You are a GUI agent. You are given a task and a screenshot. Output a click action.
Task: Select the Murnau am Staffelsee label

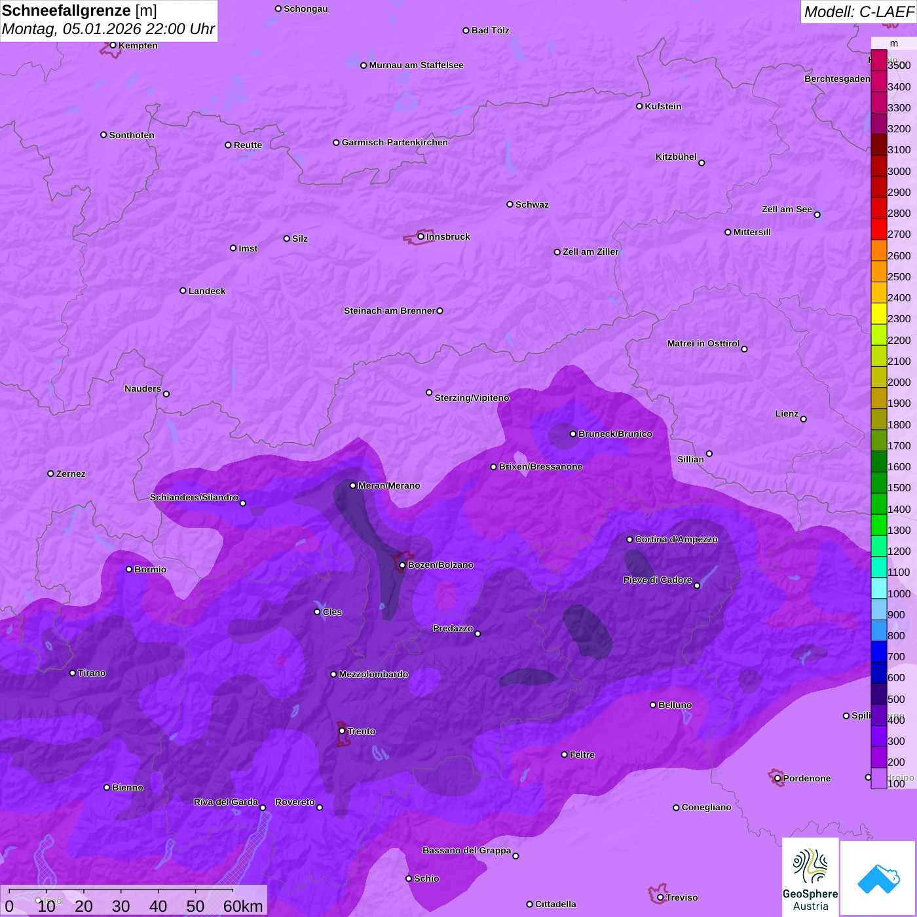[416, 65]
